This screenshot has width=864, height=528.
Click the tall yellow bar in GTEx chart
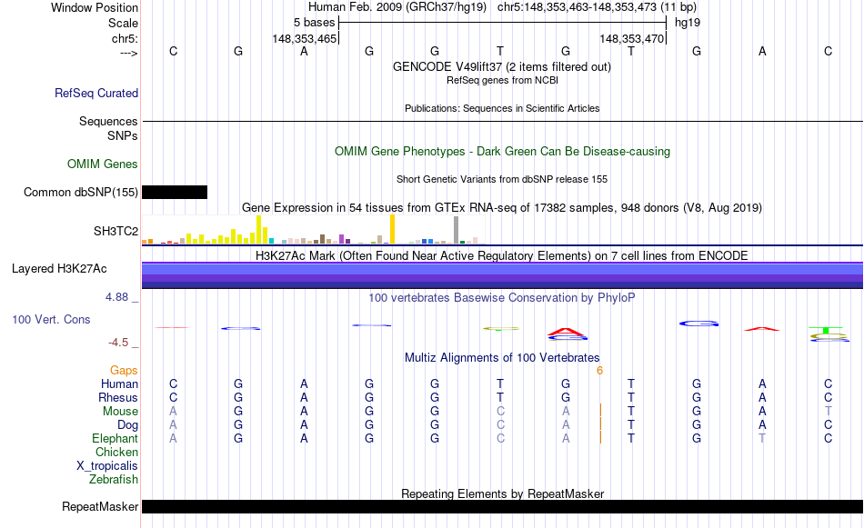[392, 229]
